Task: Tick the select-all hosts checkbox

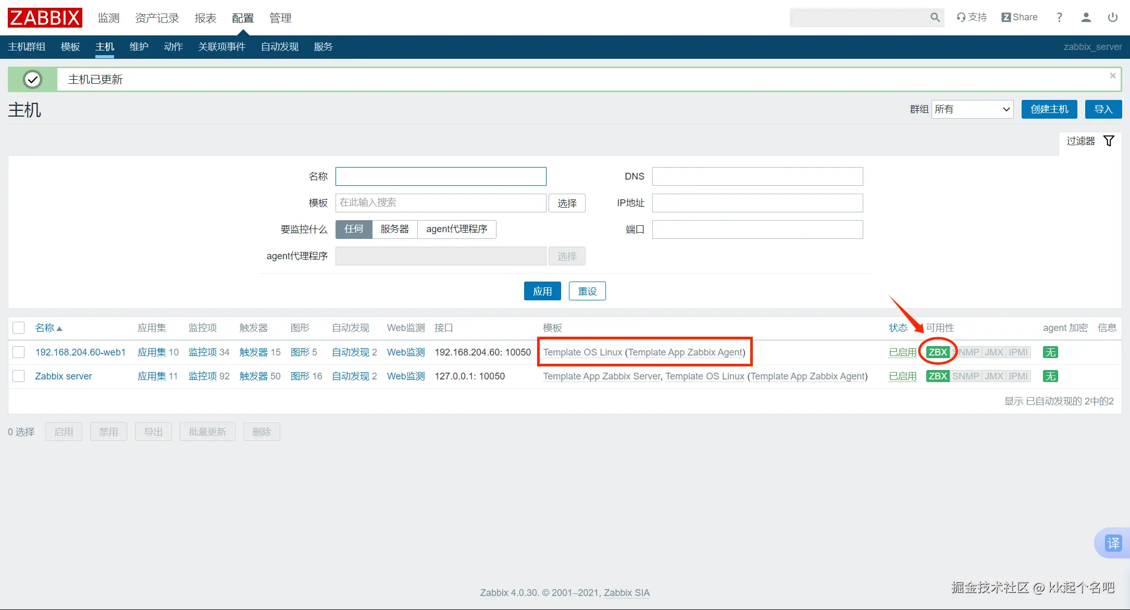Action: pos(19,328)
